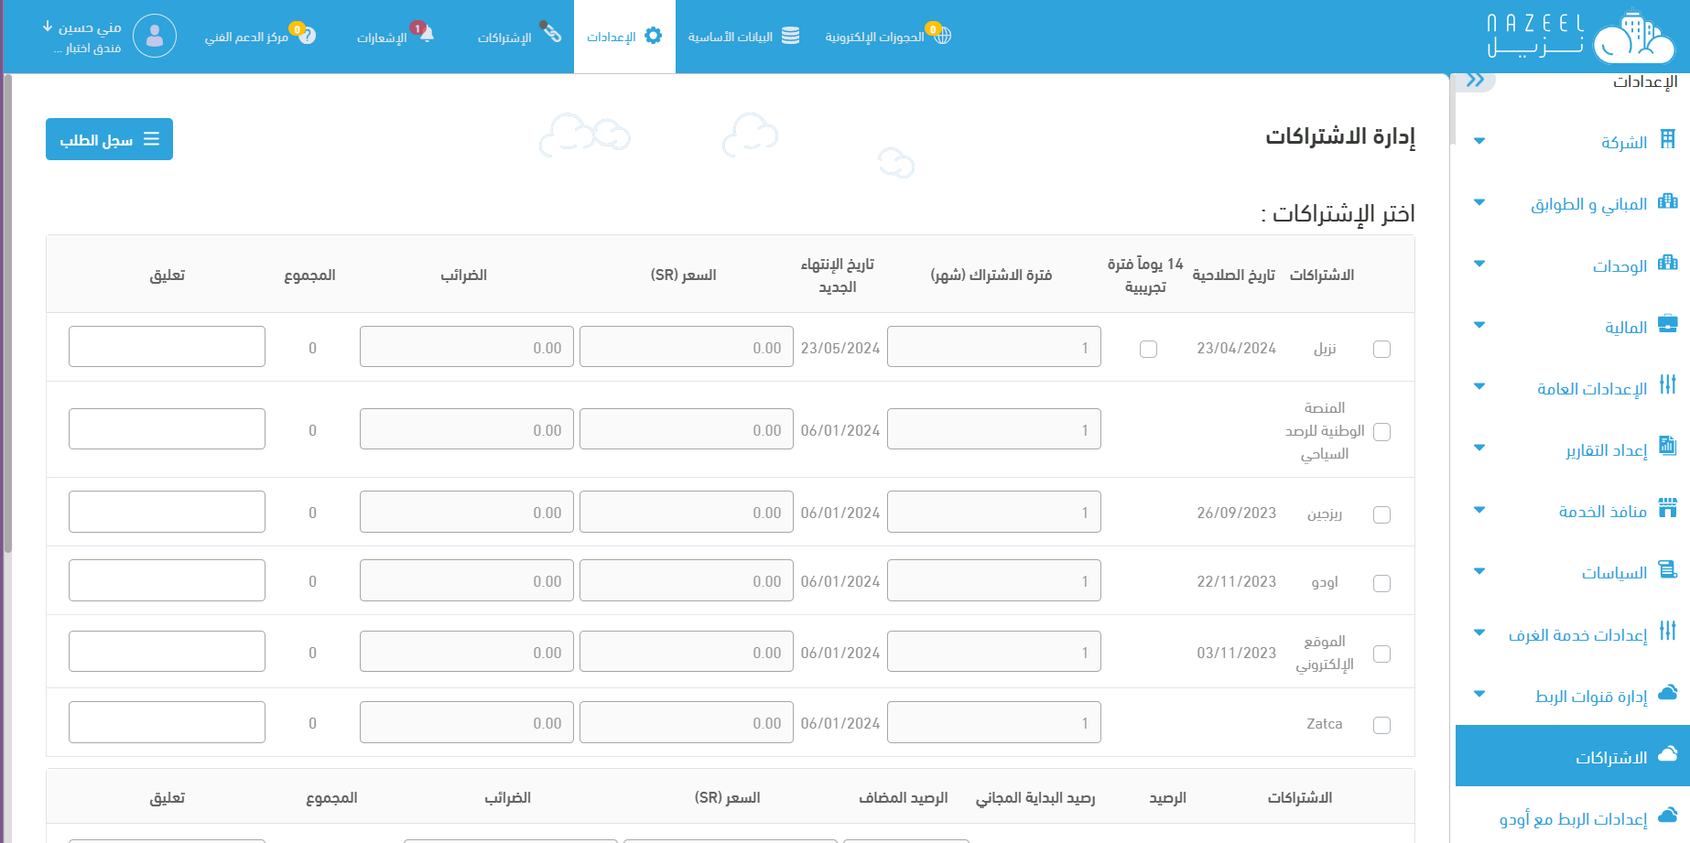The width and height of the screenshot is (1690, 843).
Task: Click the left vertical page scrollbar
Action: pos(8,311)
